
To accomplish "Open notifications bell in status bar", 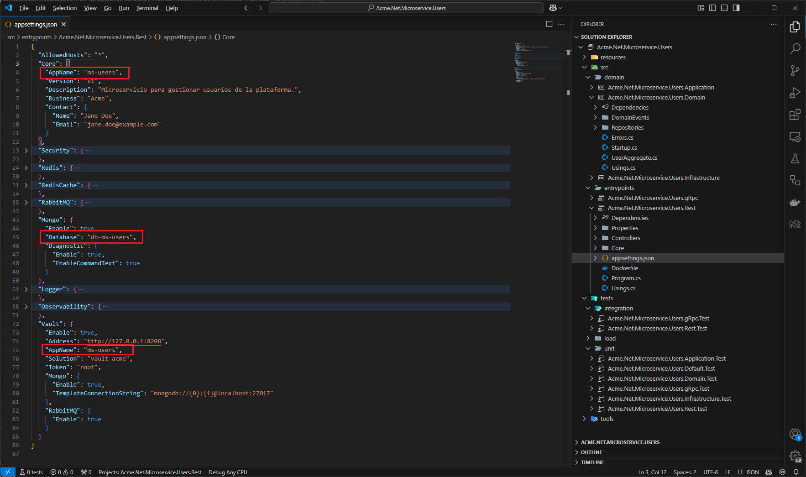I will [x=796, y=472].
